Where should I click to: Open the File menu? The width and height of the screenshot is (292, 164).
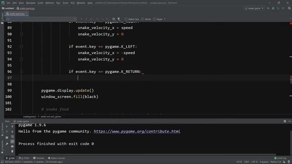[8, 3]
